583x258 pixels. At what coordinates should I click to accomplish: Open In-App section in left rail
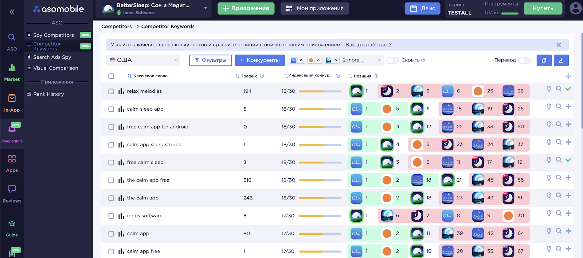tap(12, 103)
